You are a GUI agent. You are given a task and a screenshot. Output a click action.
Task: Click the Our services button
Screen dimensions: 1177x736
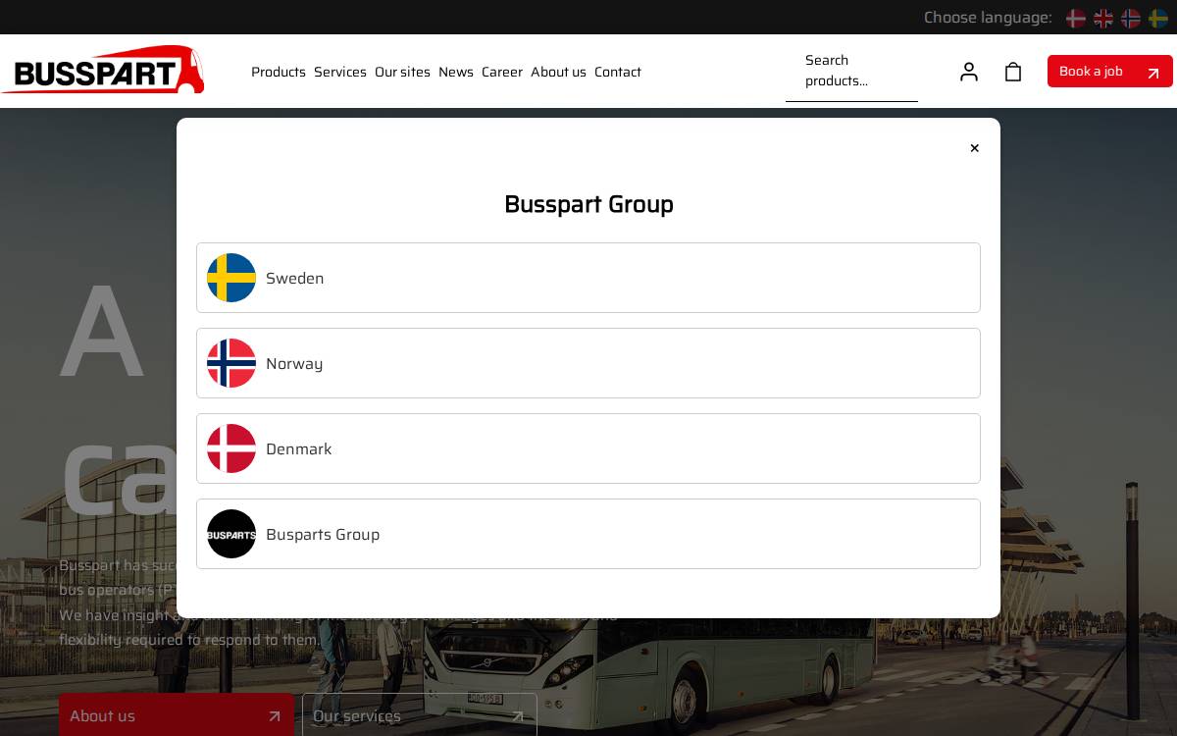tap(420, 715)
